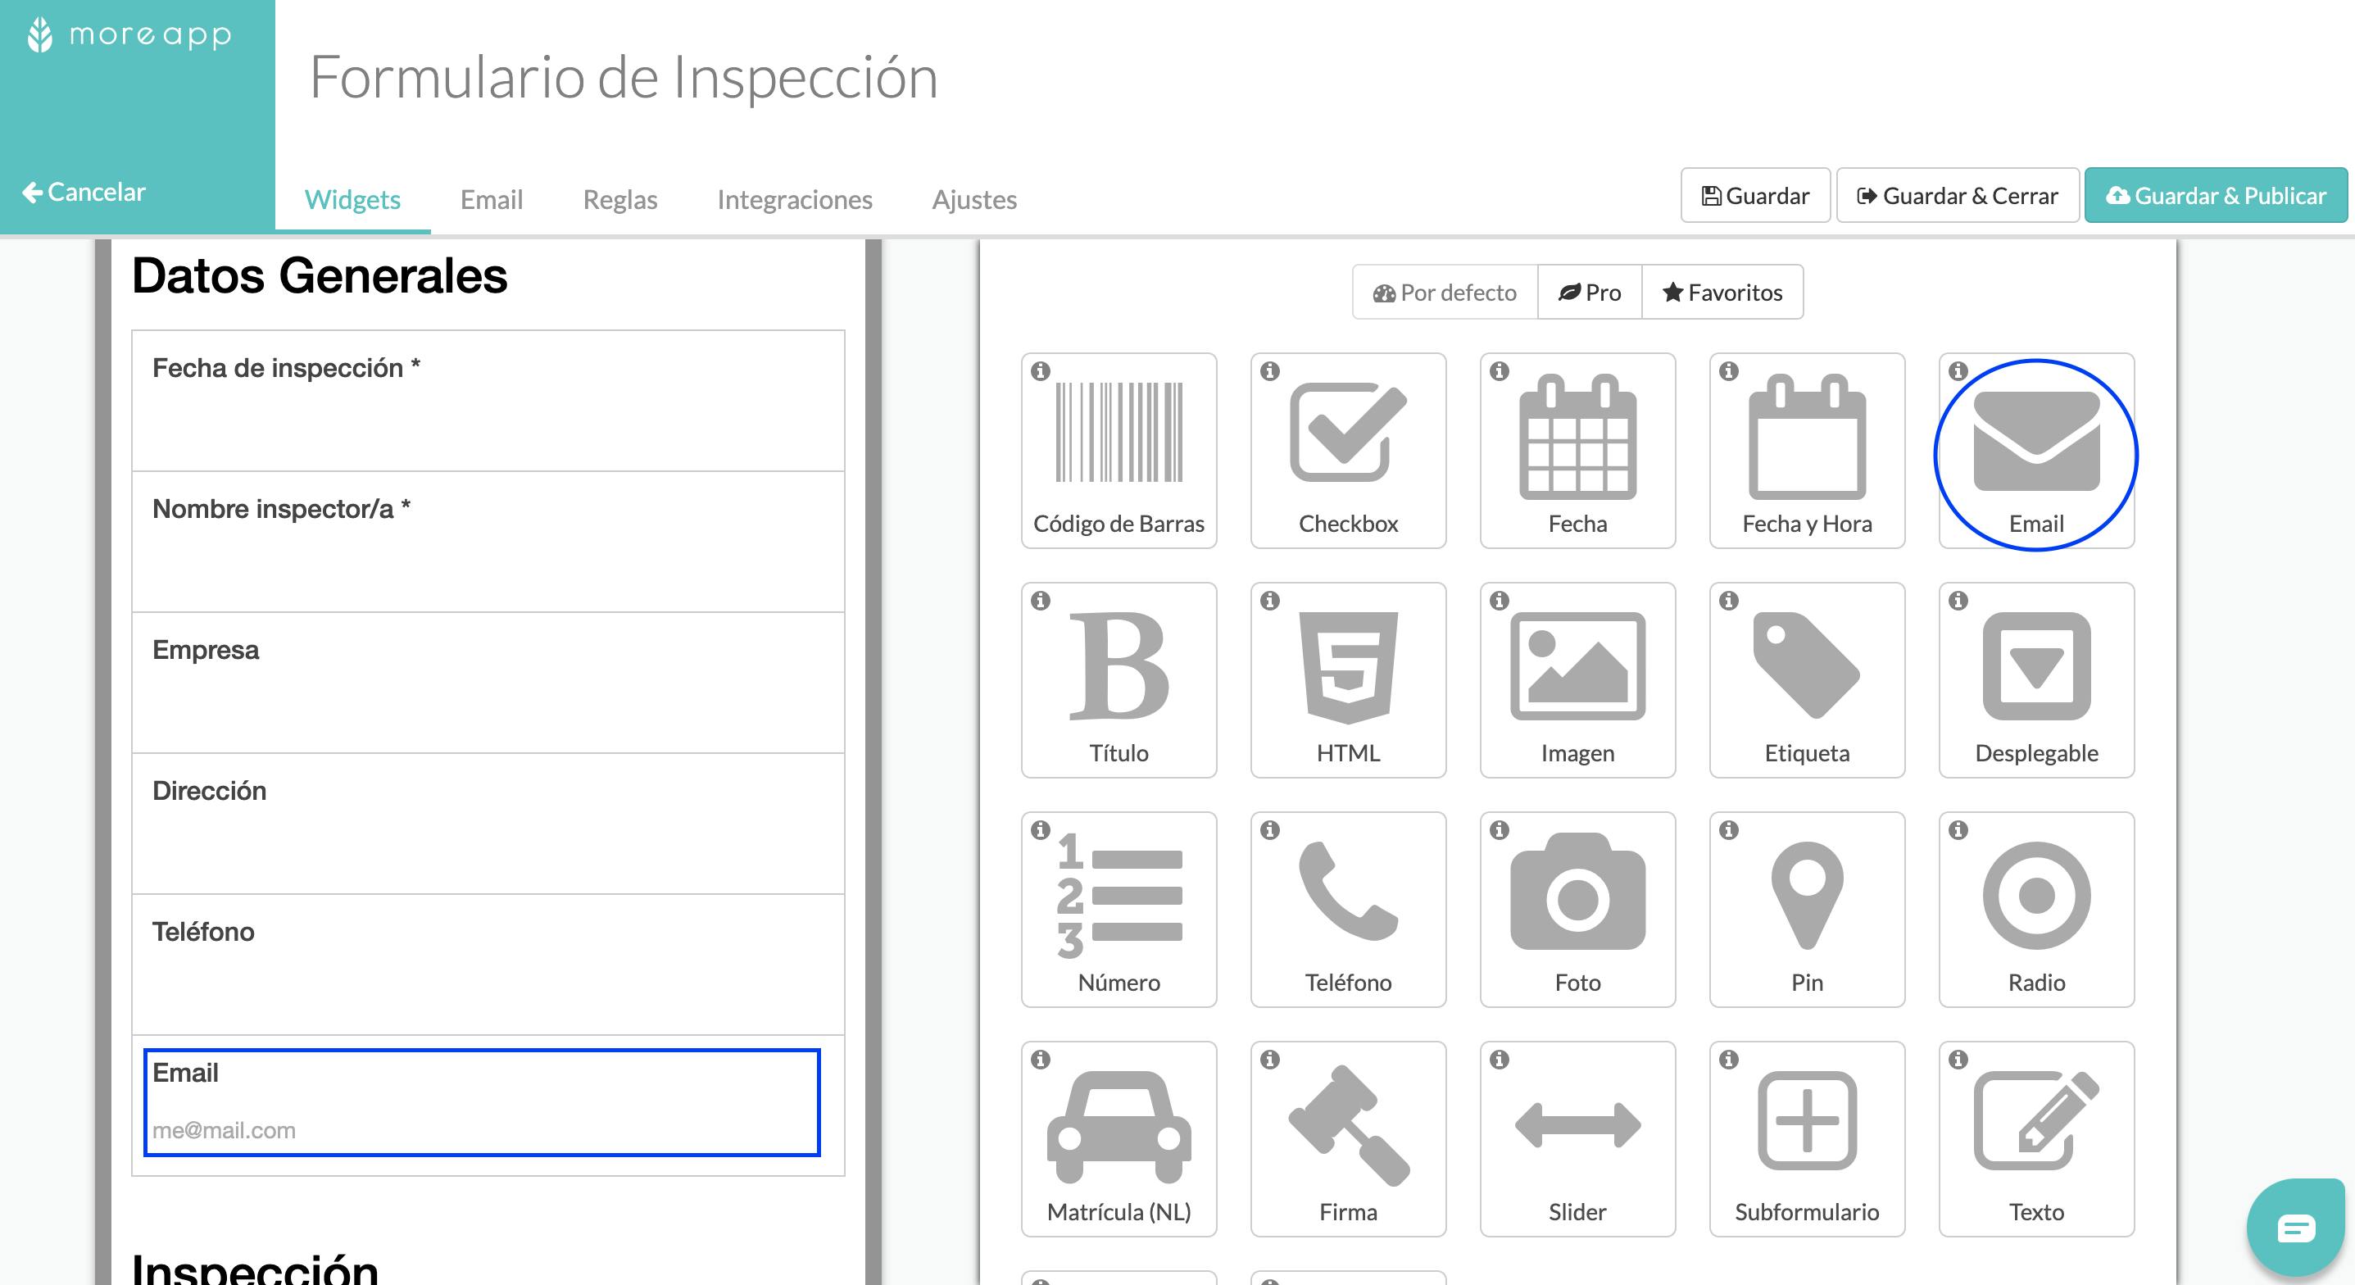
Task: Select the Nombre inspector/a field
Action: pos(488,542)
